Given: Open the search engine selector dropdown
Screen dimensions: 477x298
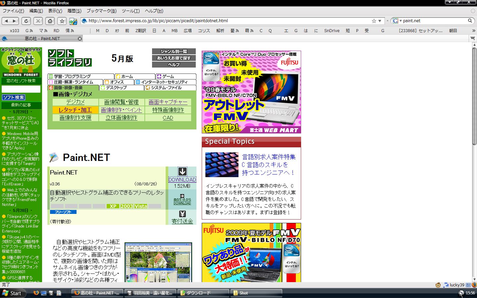Looking at the screenshot, I should coord(397,21).
